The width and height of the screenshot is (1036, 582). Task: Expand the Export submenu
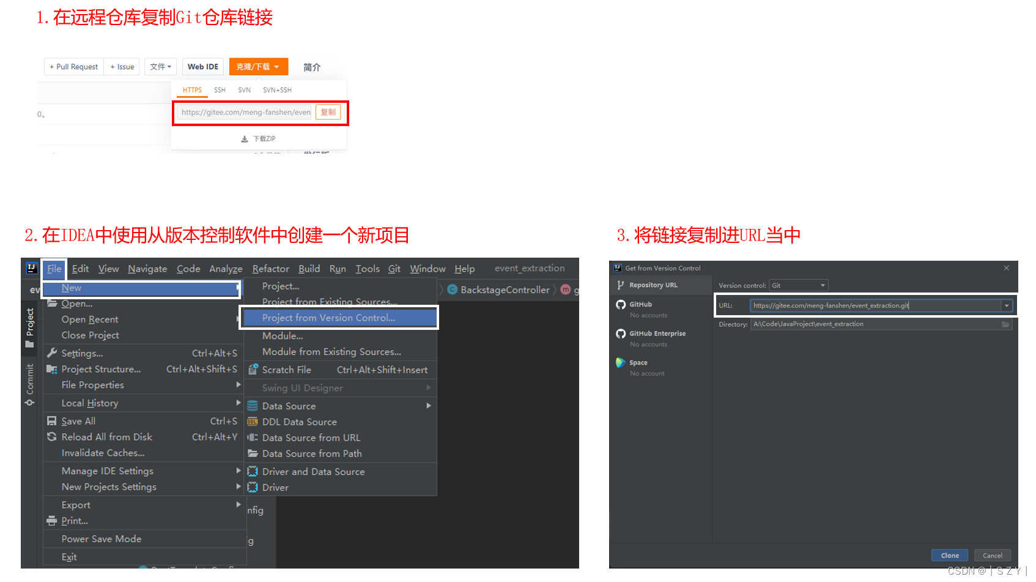[144, 505]
